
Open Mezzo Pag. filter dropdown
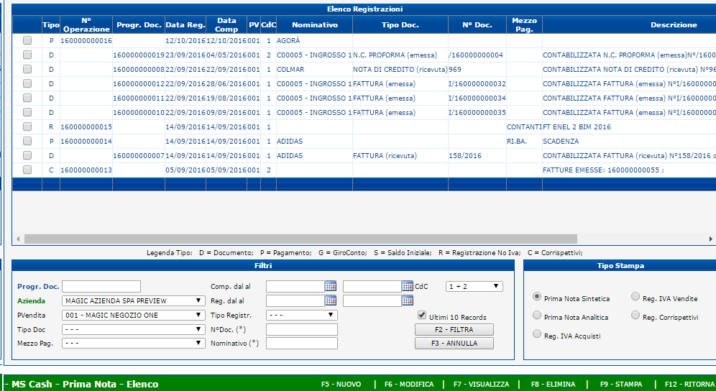133,343
